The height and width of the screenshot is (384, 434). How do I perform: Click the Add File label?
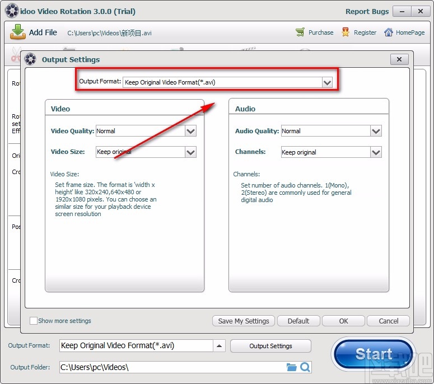43,32
